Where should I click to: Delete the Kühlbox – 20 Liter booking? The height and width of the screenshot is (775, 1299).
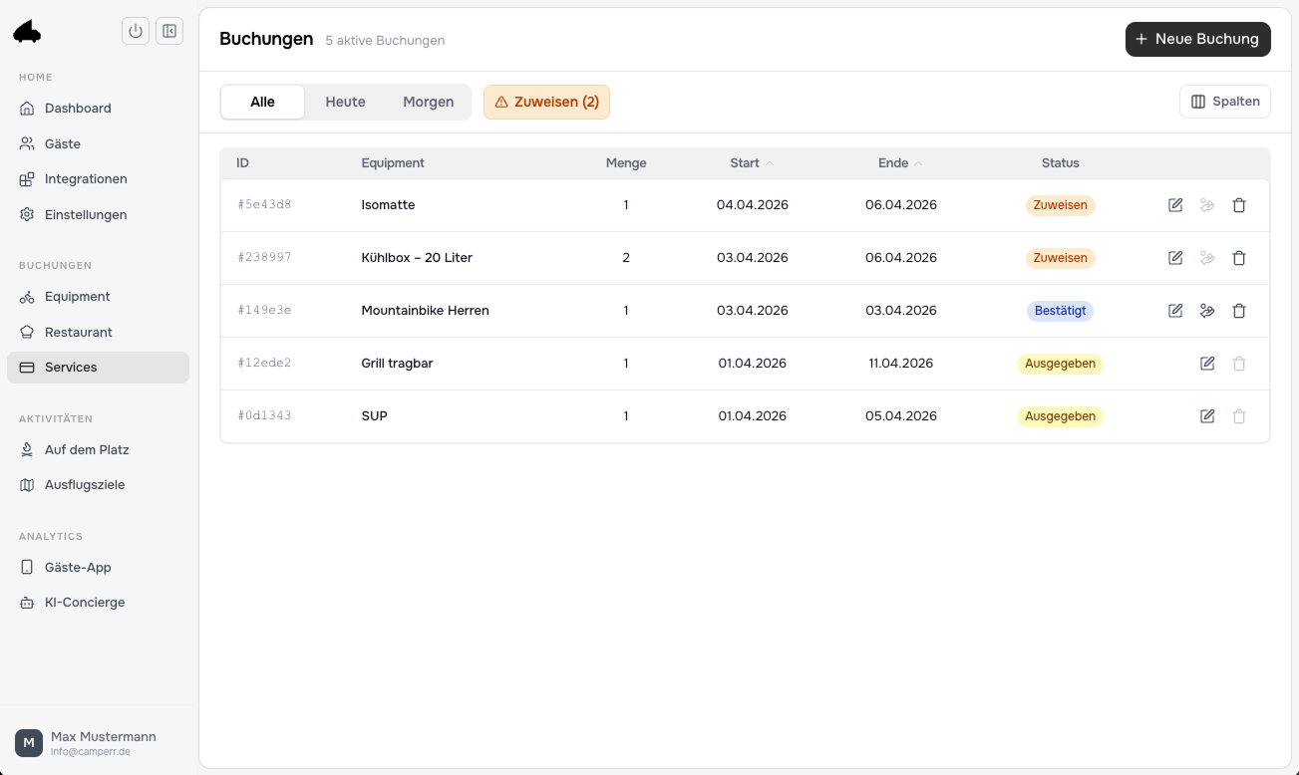pos(1239,258)
